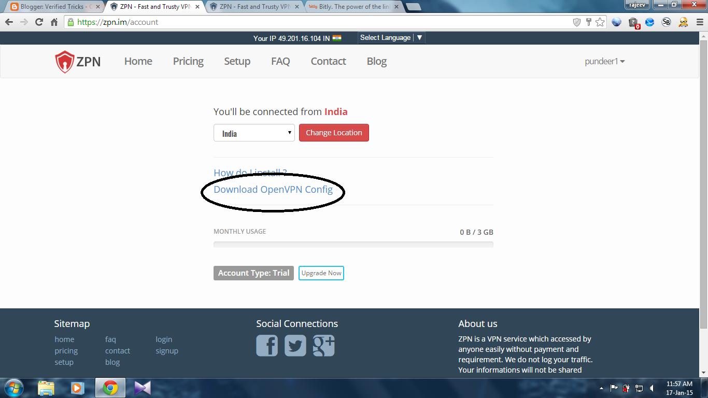Open Blog in the navigation bar
Screen dimensions: 708x398
377,61
